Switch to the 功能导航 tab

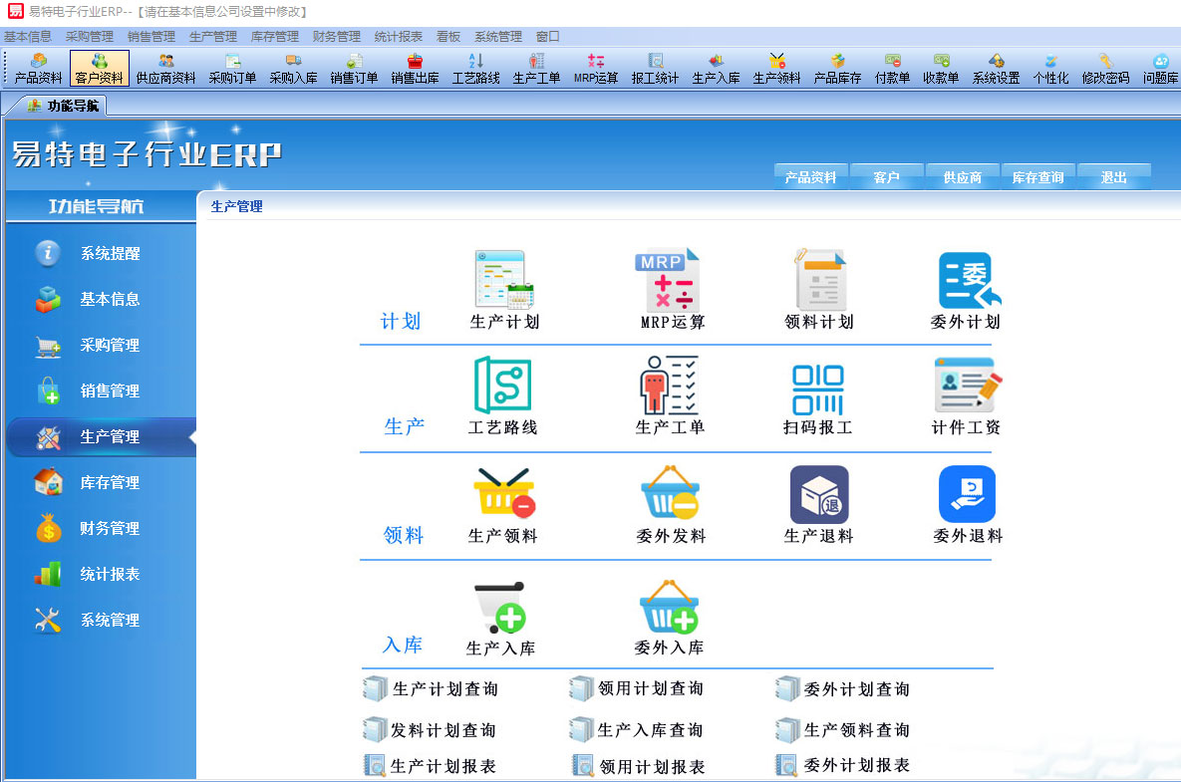pos(64,106)
